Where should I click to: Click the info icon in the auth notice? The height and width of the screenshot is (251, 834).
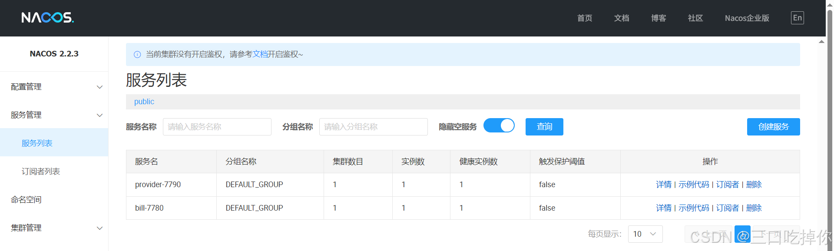137,54
